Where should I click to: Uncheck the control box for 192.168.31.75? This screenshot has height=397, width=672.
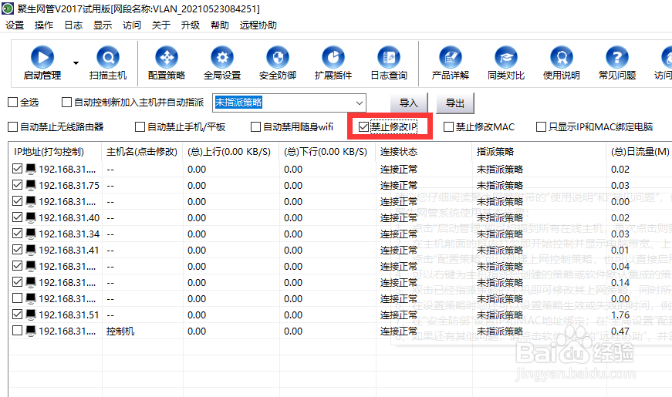[17, 185]
